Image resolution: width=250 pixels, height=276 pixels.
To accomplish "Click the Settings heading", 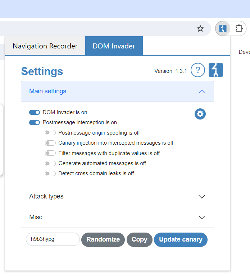I will pos(42,71).
